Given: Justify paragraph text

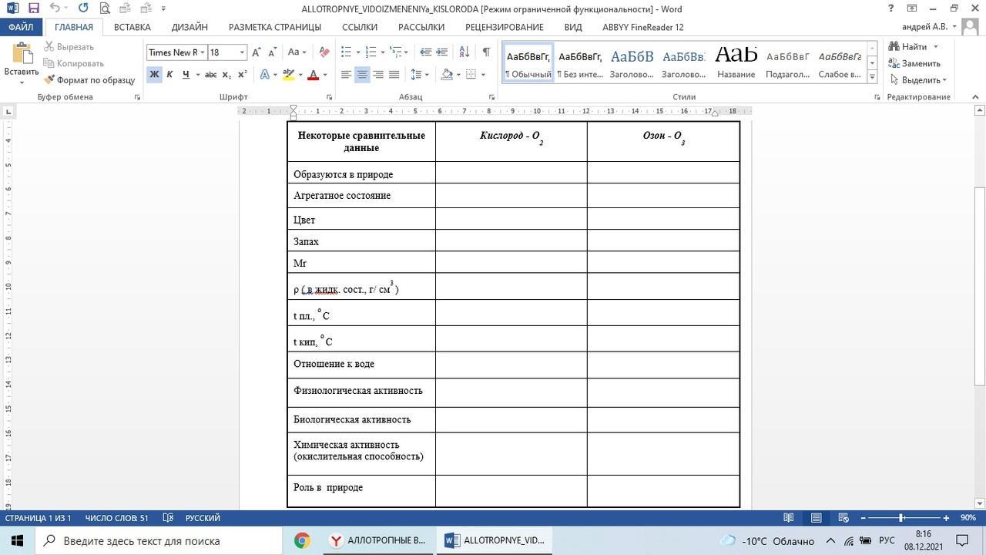Looking at the screenshot, I should coord(394,75).
